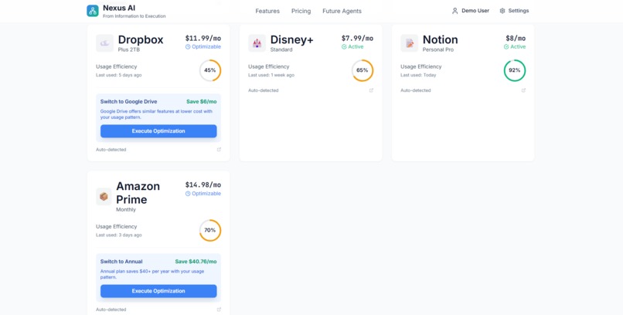
Task: Click Auto-detected label on Notion card
Action: click(x=416, y=90)
